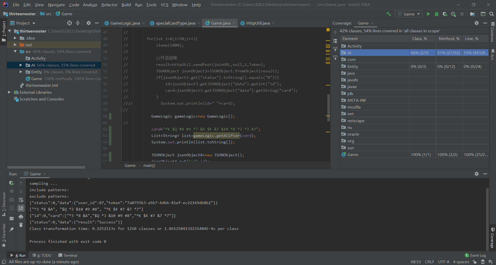Open Coverage panel gear settings
The image size is (496, 265).
(477, 23)
